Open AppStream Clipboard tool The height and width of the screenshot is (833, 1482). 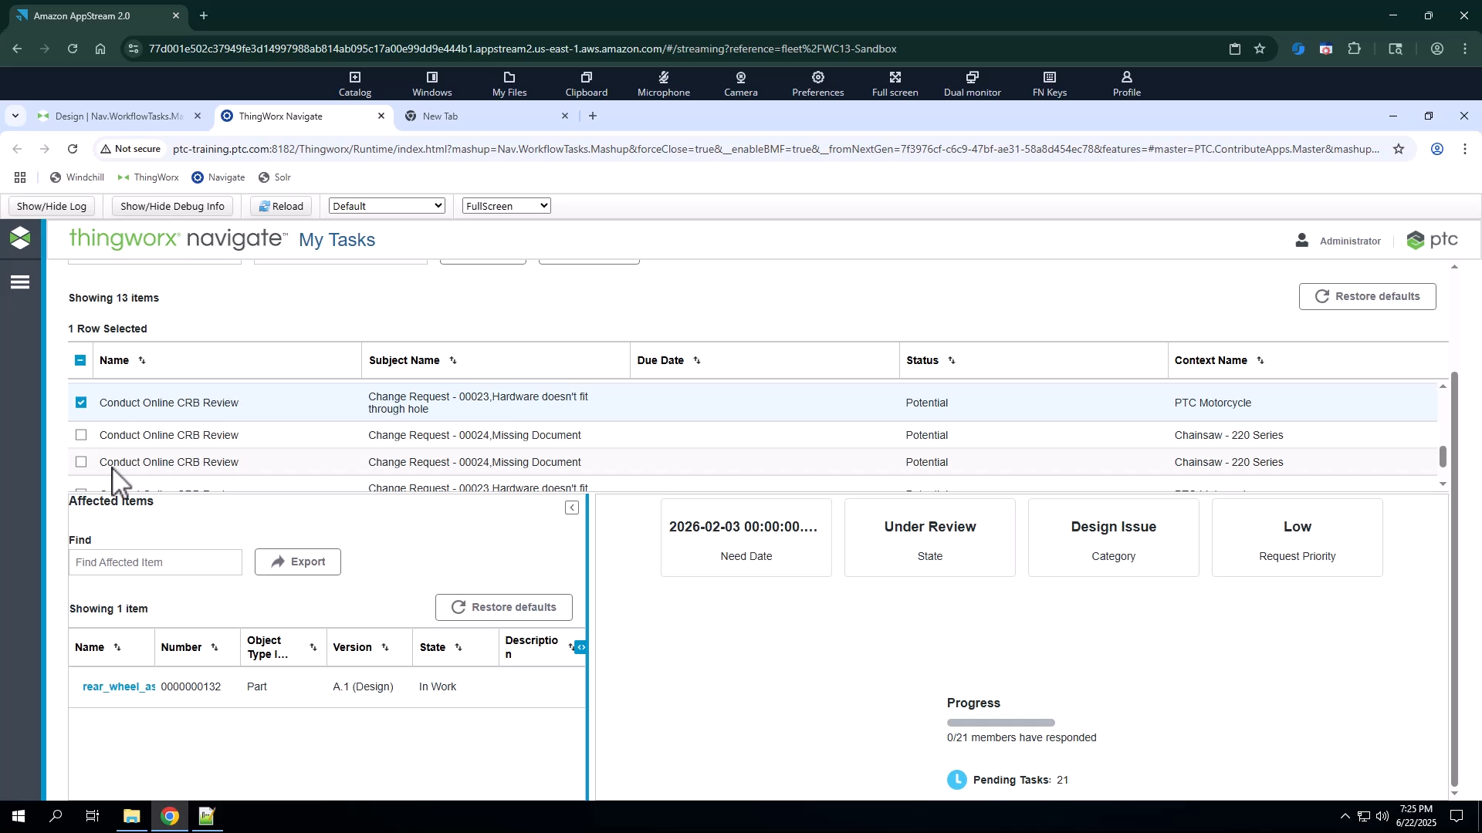tap(586, 83)
